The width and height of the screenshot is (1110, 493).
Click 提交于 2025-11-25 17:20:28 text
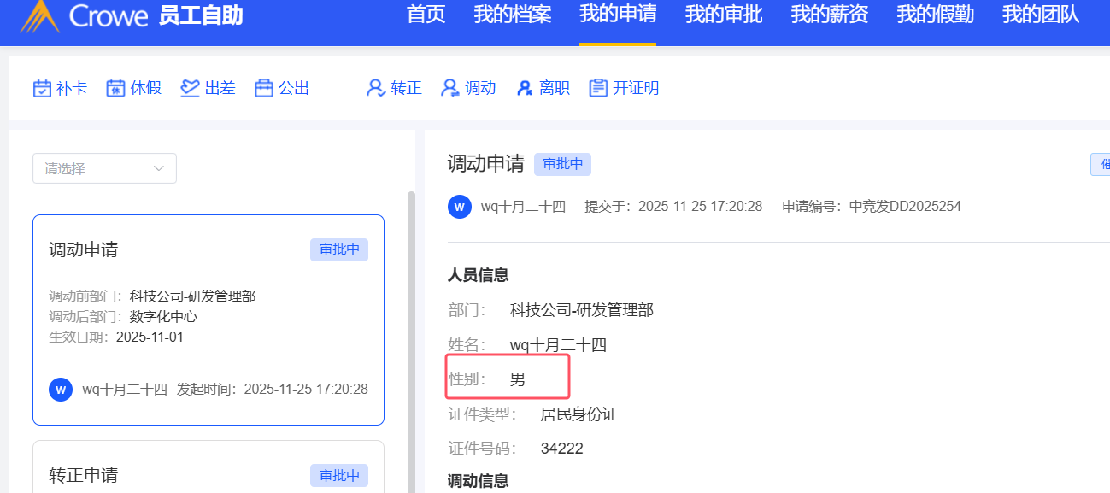tap(673, 207)
